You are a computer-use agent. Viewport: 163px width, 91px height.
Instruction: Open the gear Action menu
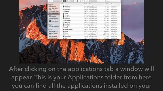pyautogui.click(x=78, y=1)
